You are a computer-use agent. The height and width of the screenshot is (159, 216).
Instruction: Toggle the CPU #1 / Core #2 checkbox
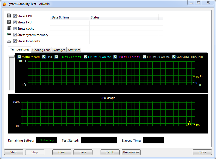pyautogui.click(x=86, y=57)
